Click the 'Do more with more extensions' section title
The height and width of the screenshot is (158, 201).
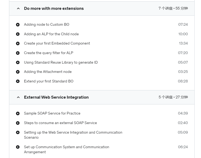[54, 8]
